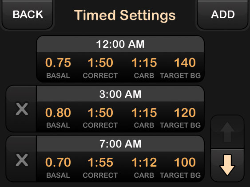Screen dimensions: 250x187
Task: Change the 120 target BG value
Action: tap(185, 113)
